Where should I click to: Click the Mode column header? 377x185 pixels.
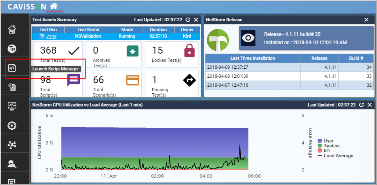coord(127,29)
